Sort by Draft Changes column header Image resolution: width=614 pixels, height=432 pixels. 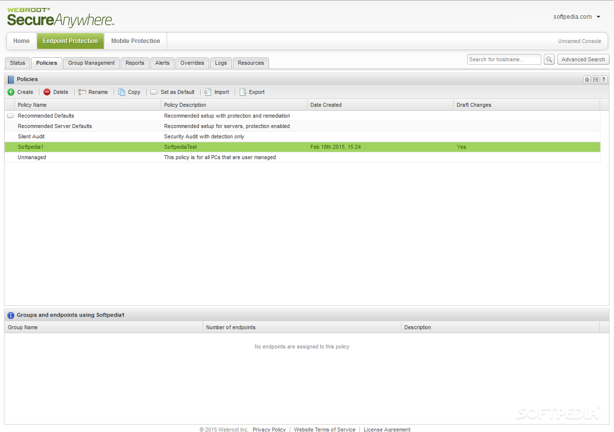click(526, 105)
